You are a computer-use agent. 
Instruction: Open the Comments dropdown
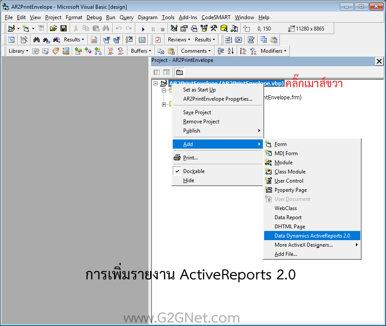[196, 51]
